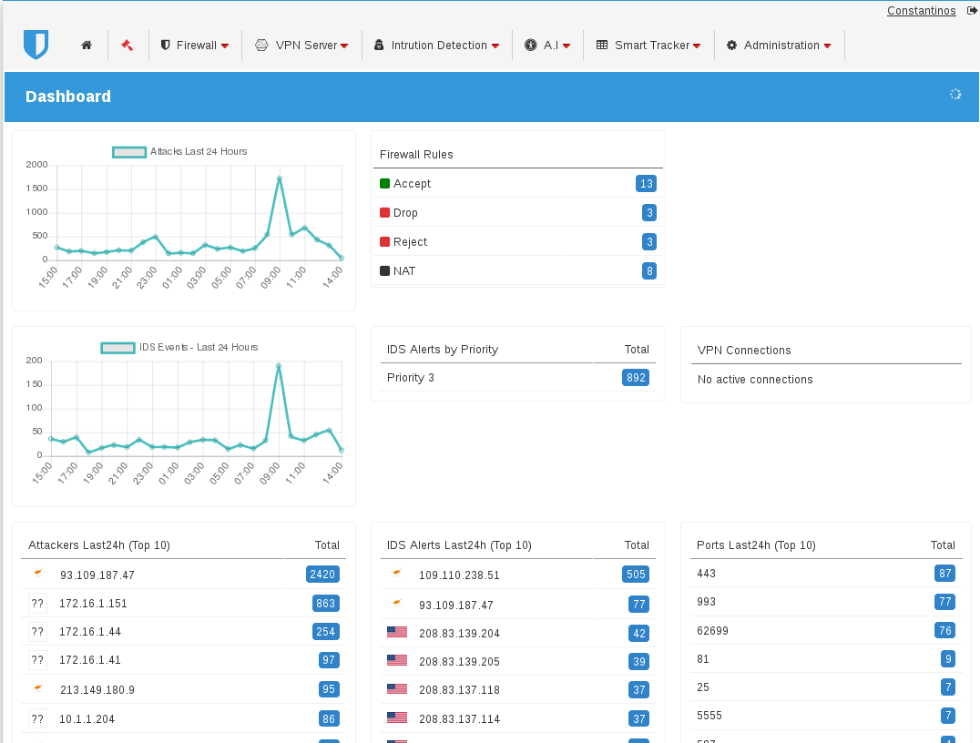
Task: Click the Dashboard header title
Action: coord(68,97)
